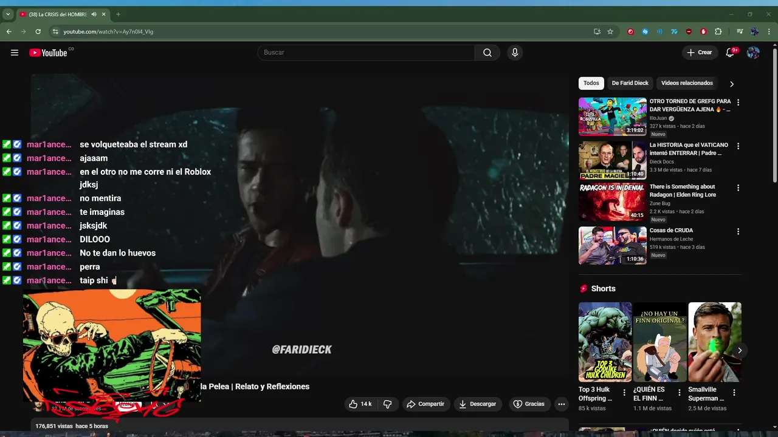This screenshot has width=778, height=437.
Task: Click the Compartir button
Action: tap(425, 404)
